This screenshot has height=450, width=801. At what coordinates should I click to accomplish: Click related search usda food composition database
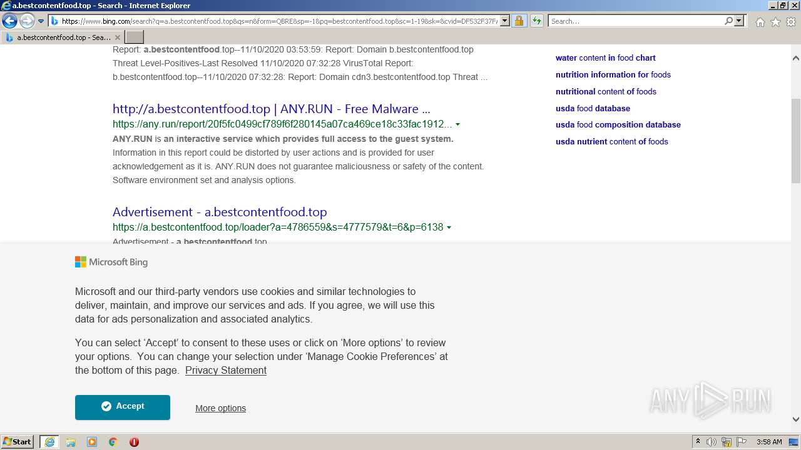[618, 124]
